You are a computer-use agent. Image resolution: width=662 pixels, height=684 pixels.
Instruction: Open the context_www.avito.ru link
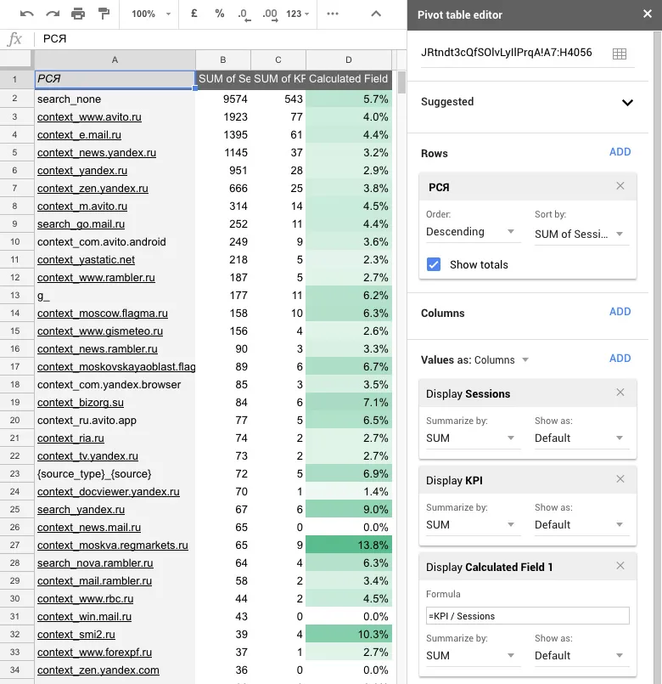pyautogui.click(x=89, y=117)
